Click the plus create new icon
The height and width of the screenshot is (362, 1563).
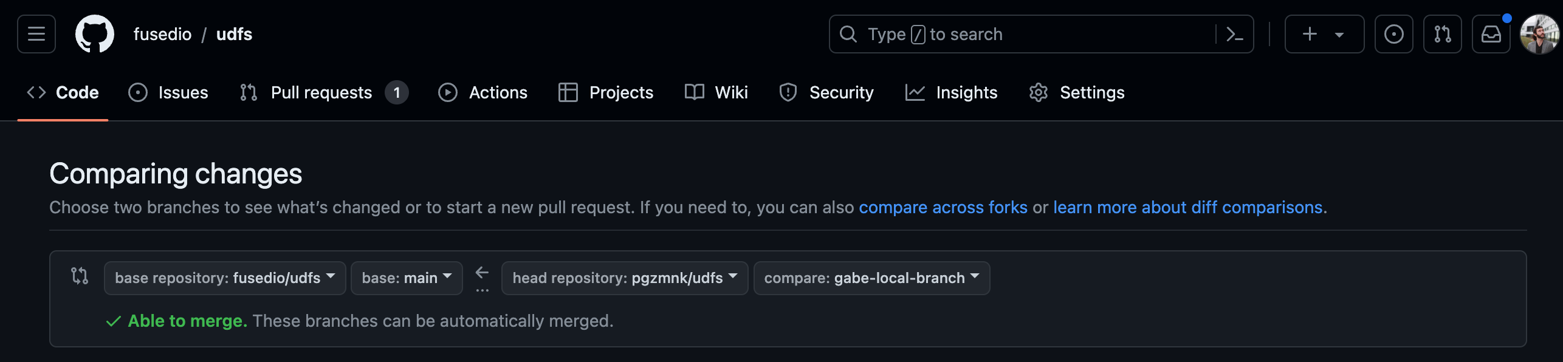pyautogui.click(x=1310, y=34)
